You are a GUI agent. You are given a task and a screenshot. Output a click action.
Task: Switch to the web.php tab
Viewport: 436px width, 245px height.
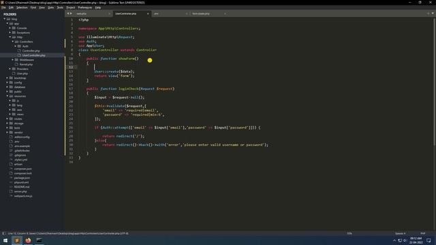(x=82, y=14)
